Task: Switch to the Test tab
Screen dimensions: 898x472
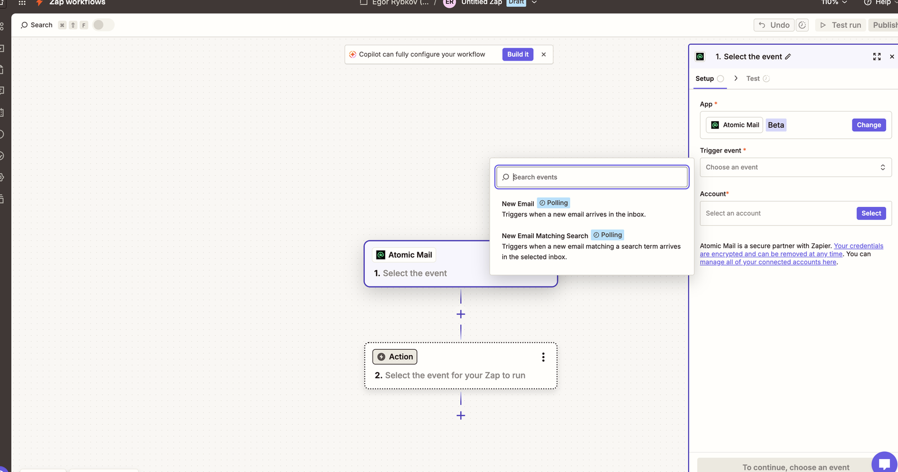Action: [x=758, y=78]
